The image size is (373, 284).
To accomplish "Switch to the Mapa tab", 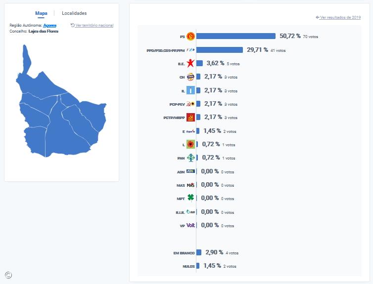I will 42,13.
